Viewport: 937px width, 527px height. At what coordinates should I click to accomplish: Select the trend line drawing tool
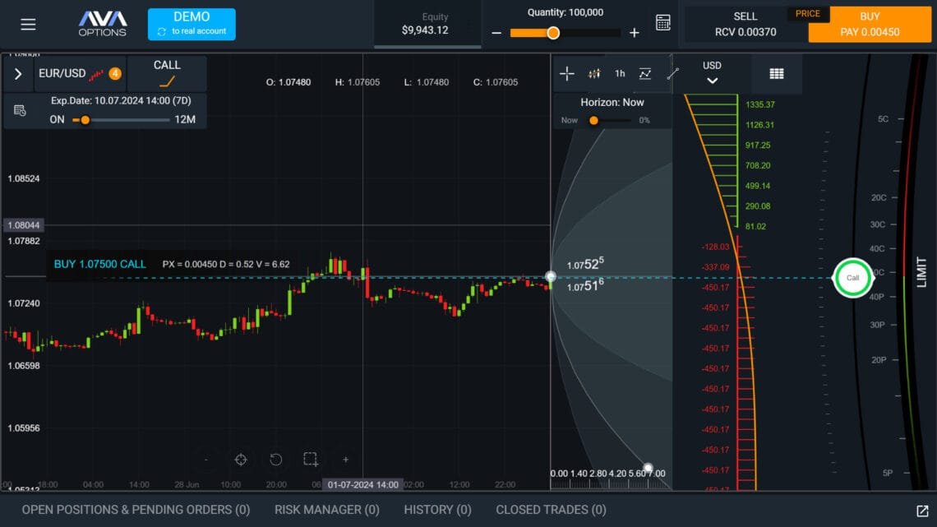(672, 73)
